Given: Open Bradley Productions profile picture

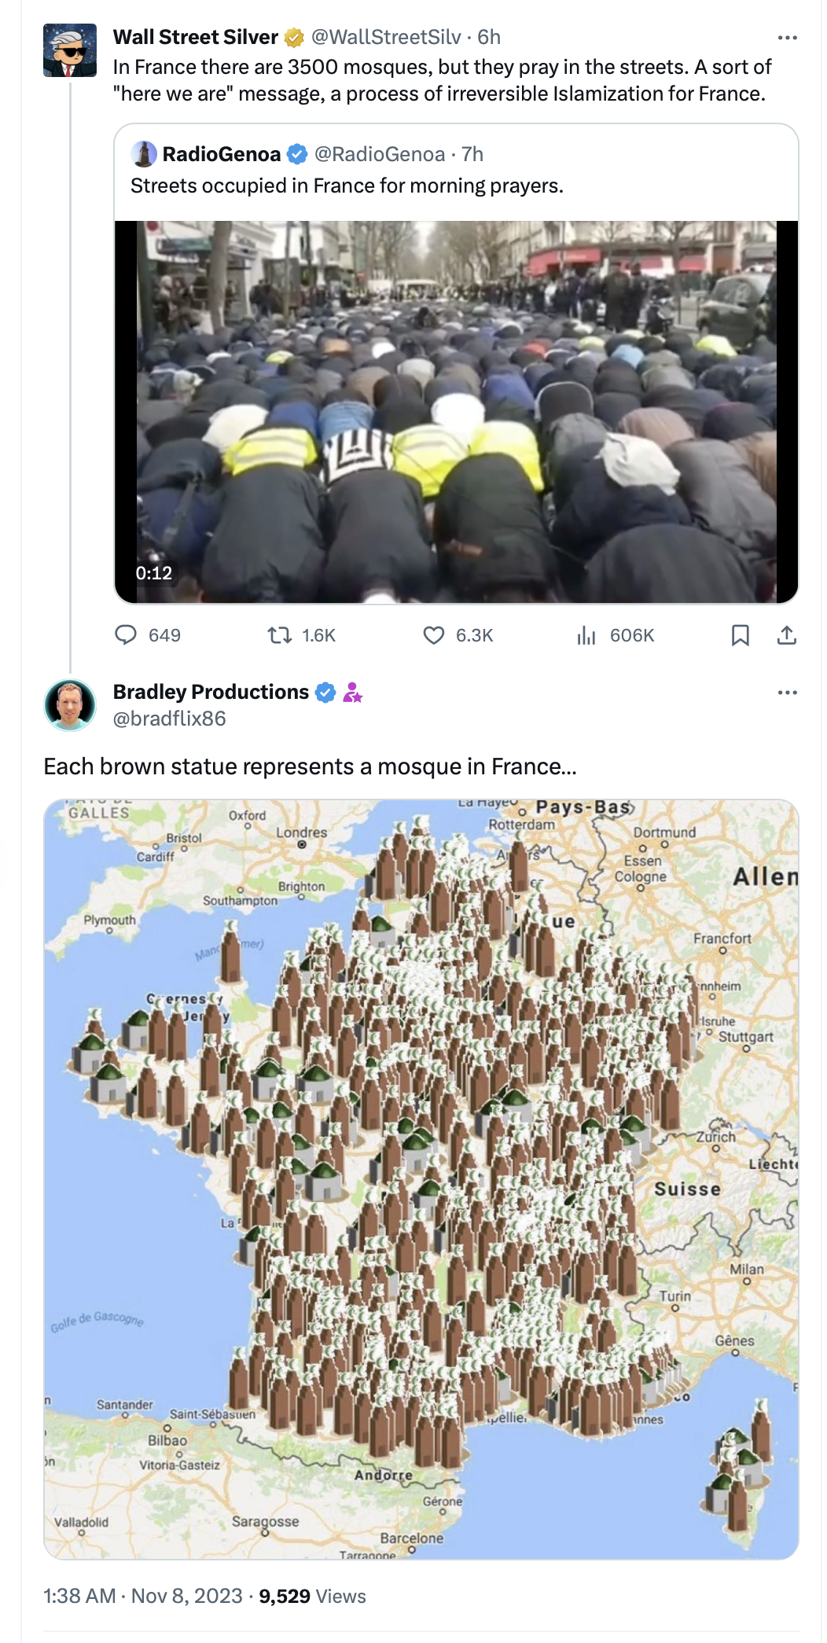Looking at the screenshot, I should pyautogui.click(x=70, y=705).
